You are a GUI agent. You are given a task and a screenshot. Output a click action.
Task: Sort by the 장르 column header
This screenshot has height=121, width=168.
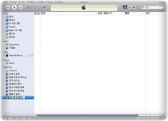155,13
